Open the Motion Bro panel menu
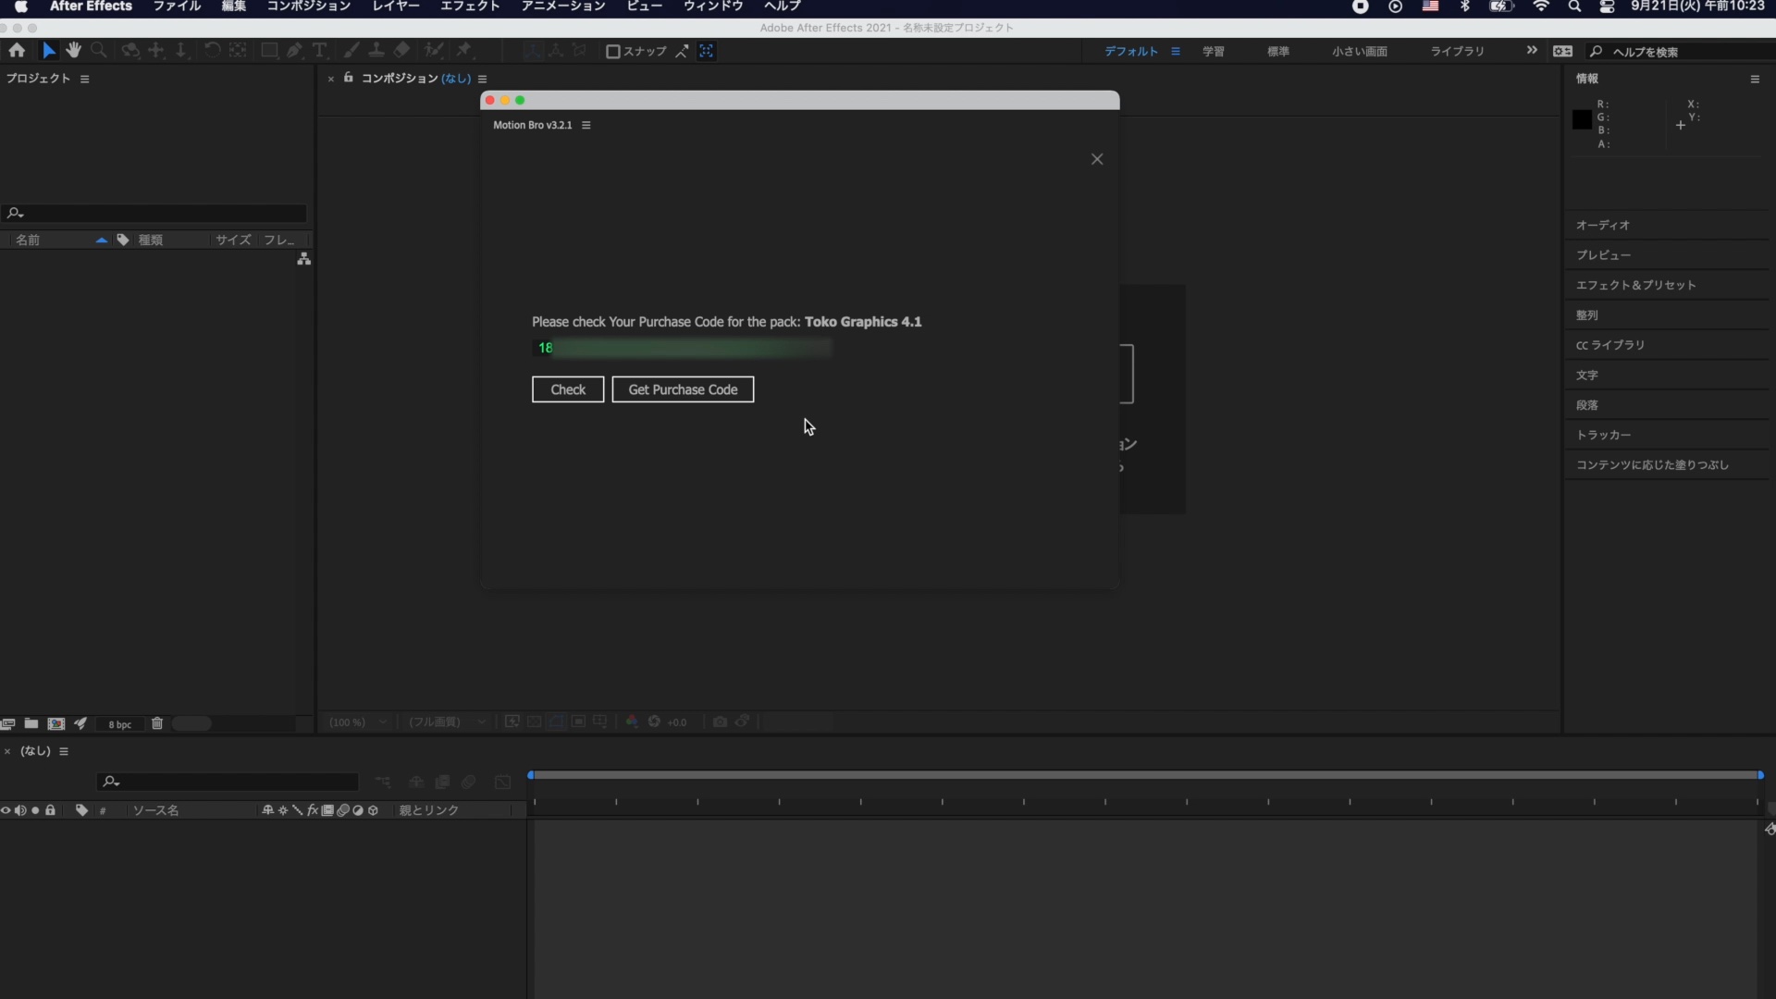This screenshot has width=1776, height=999. 586,125
